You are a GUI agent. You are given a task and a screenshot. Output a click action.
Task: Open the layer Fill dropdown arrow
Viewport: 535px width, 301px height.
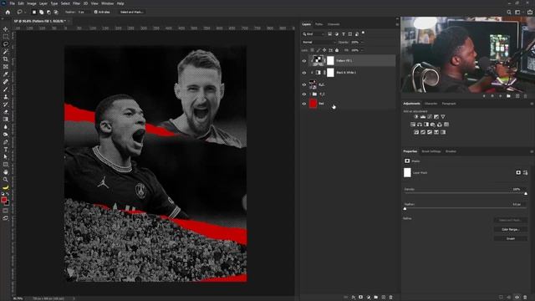tap(362, 50)
